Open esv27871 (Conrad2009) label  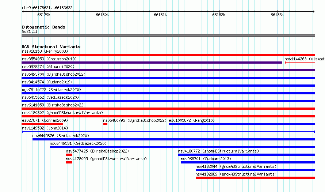(x=45, y=120)
